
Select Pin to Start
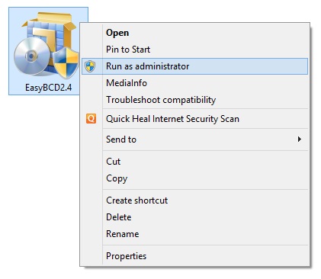pyautogui.click(x=128, y=50)
